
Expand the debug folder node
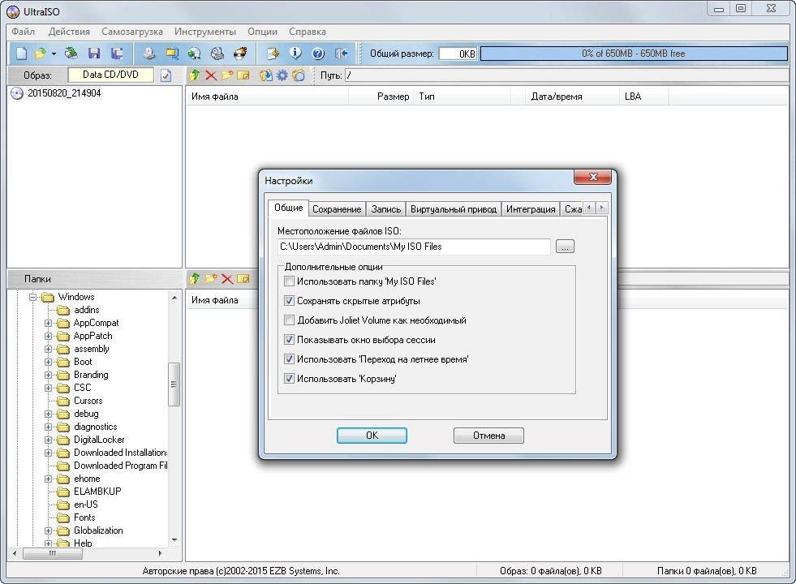pyautogui.click(x=48, y=414)
